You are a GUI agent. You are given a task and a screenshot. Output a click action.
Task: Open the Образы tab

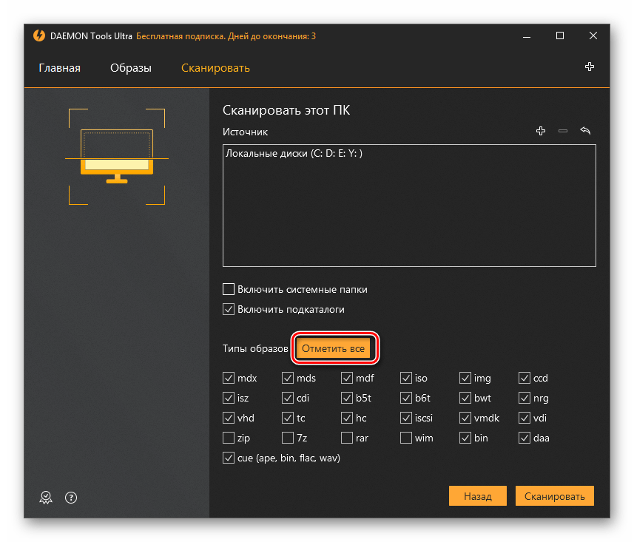tap(131, 68)
